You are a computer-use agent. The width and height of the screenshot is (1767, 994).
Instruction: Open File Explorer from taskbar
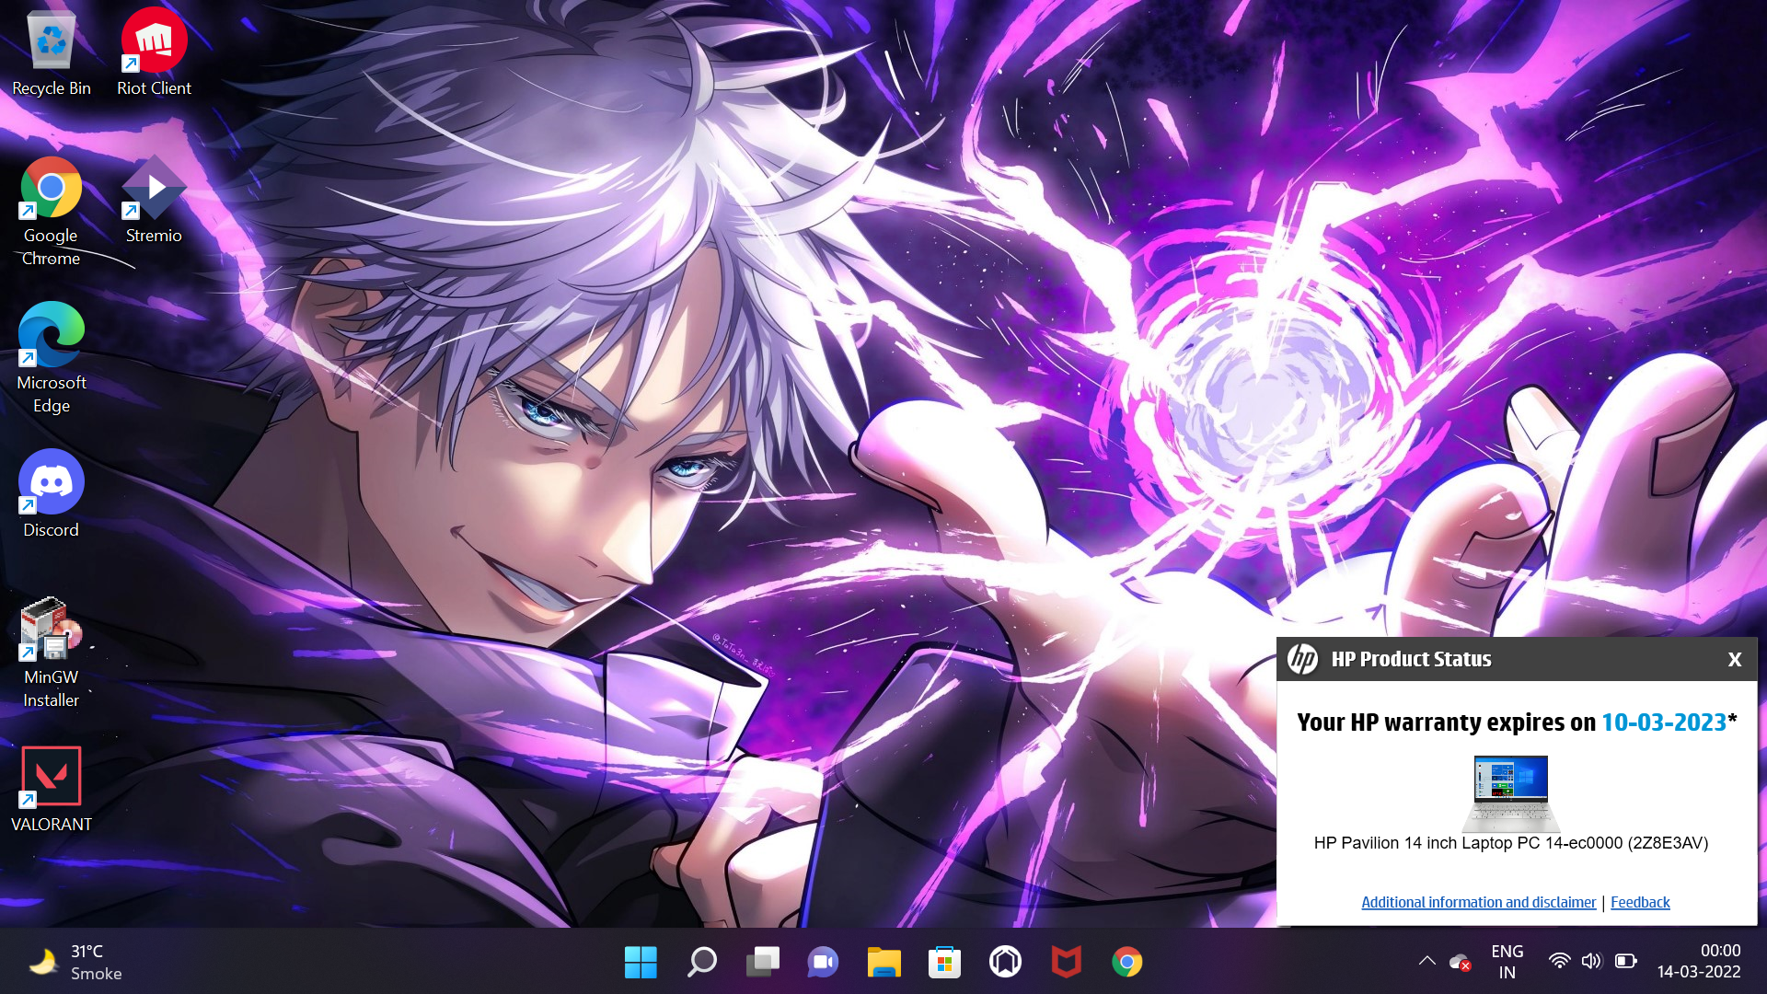[x=883, y=962]
